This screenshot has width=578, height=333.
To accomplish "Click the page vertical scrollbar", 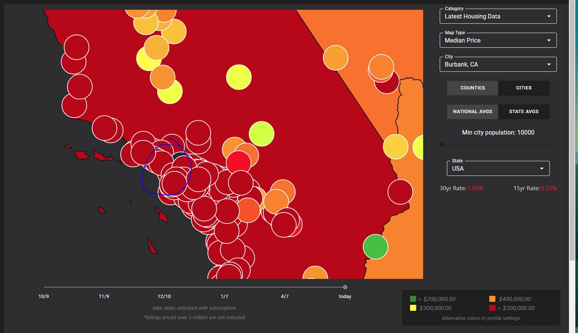I will coord(573,132).
